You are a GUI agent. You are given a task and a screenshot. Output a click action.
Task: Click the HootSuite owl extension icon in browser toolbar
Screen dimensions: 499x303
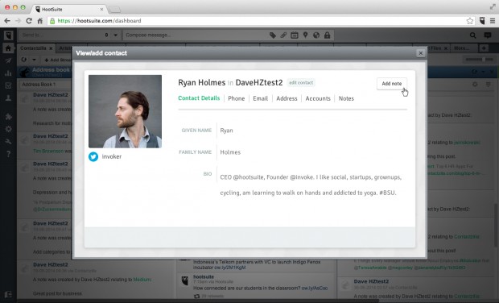tap(482, 21)
